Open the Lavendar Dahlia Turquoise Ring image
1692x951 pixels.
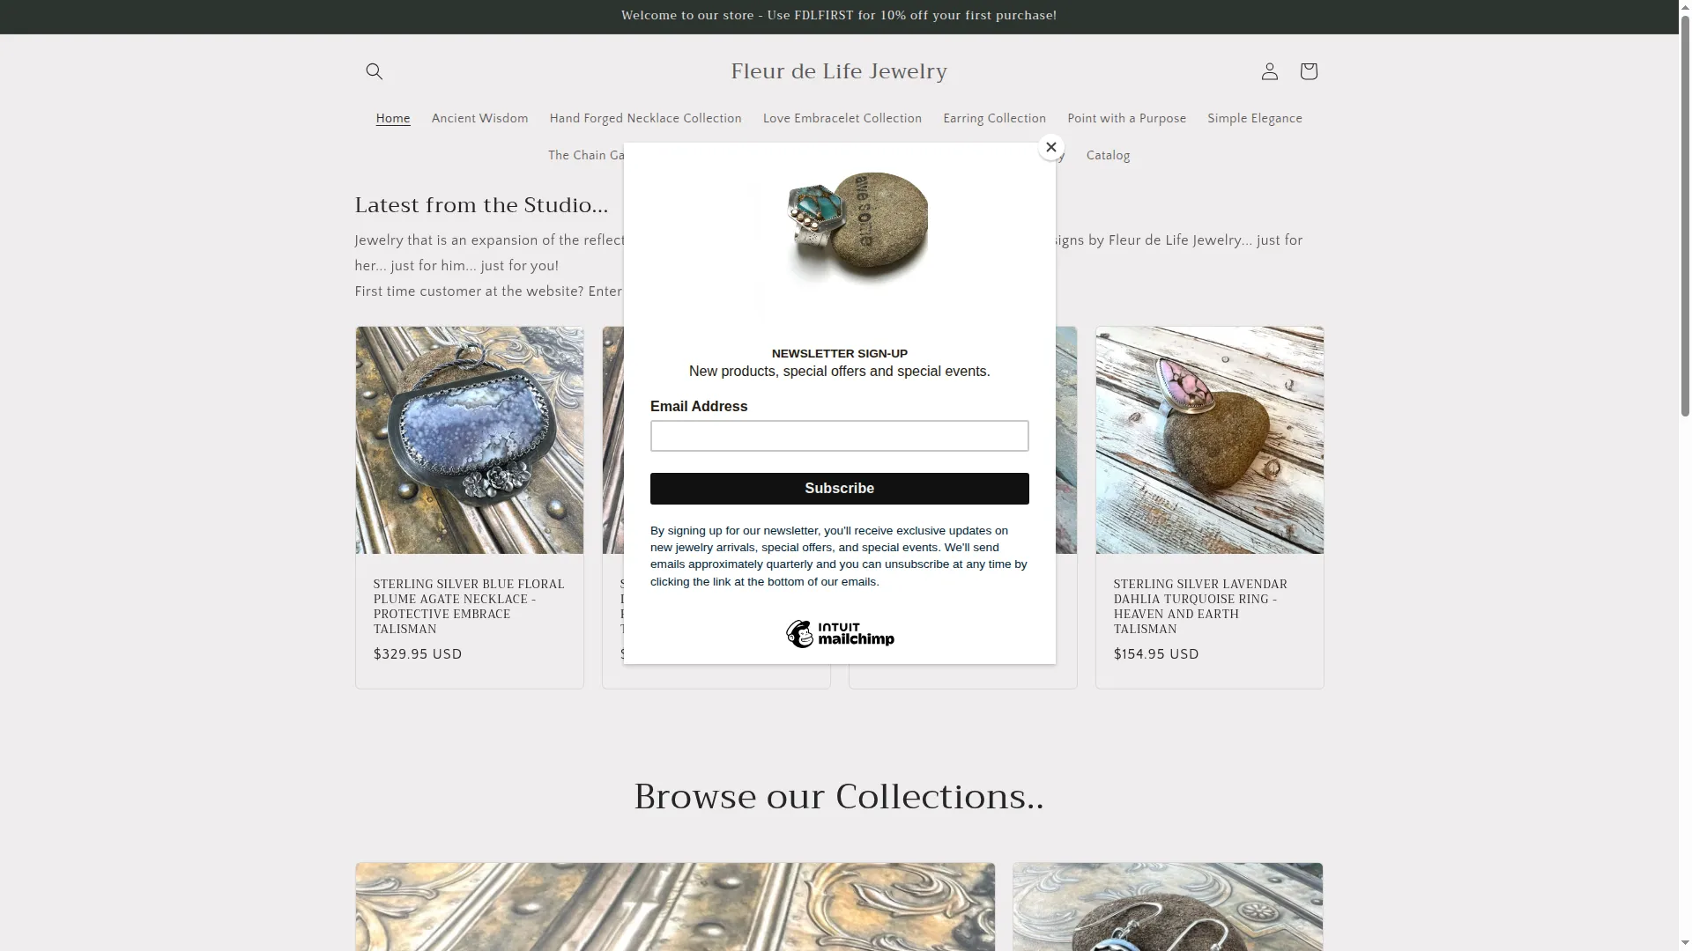tap(1209, 440)
